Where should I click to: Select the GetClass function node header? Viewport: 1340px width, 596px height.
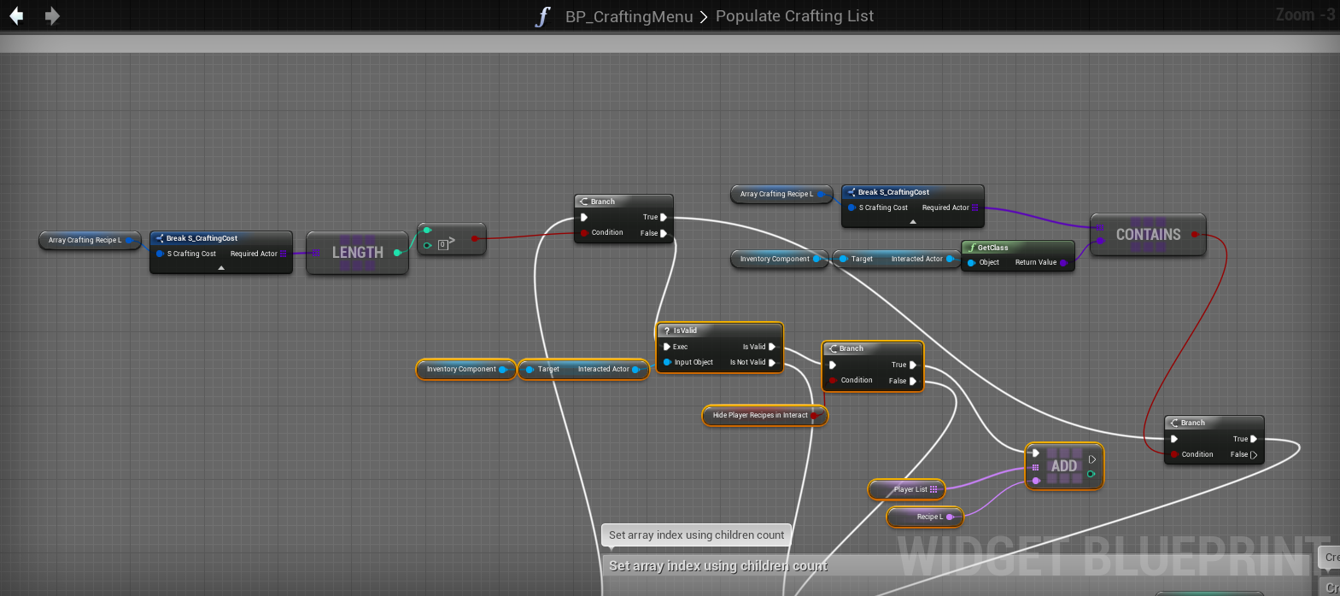click(1017, 248)
